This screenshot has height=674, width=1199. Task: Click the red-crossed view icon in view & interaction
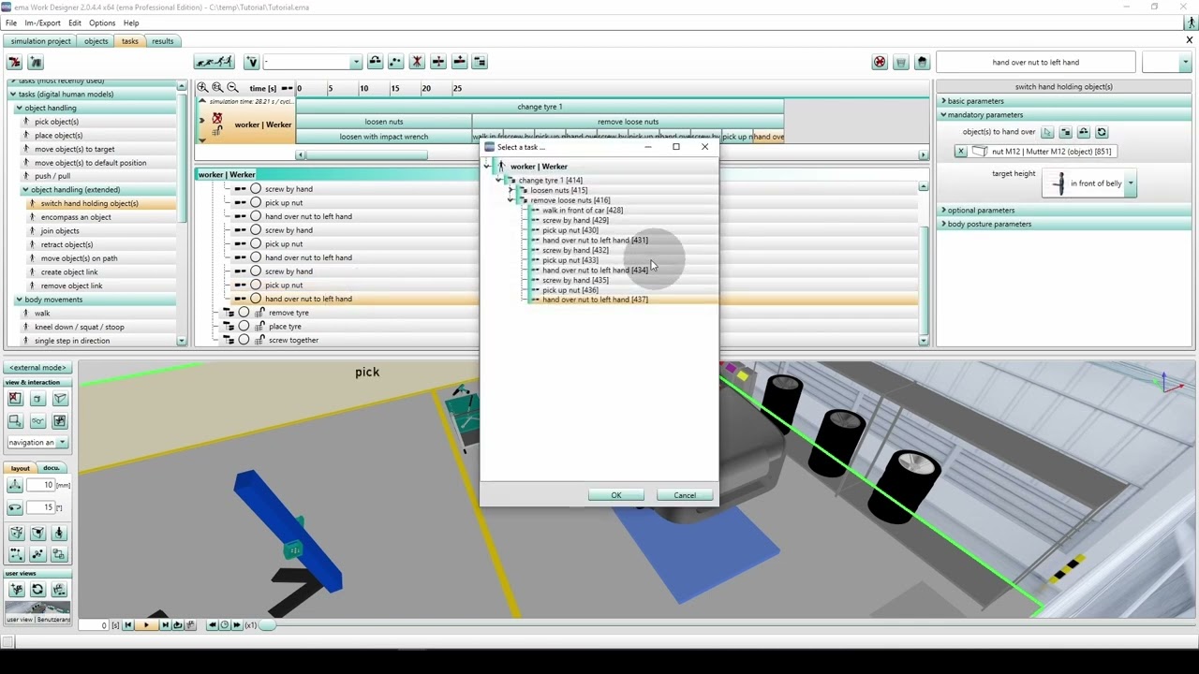(15, 399)
